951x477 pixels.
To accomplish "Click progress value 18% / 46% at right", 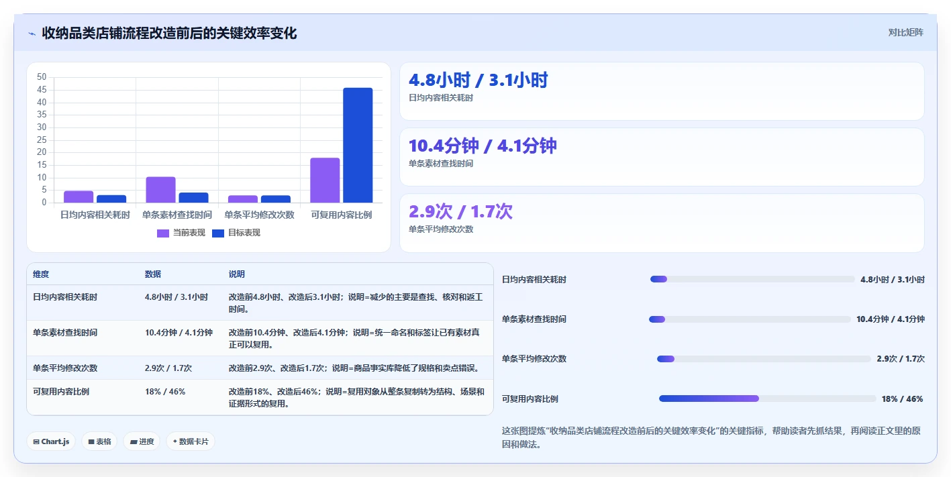I will (x=903, y=399).
